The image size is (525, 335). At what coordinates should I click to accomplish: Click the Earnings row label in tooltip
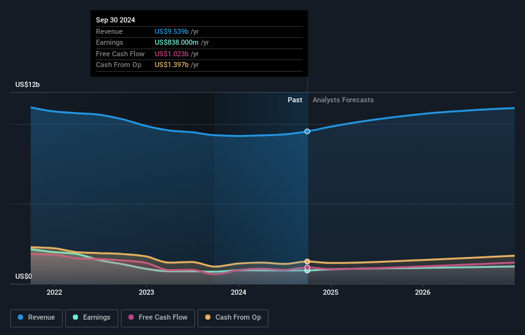point(109,42)
